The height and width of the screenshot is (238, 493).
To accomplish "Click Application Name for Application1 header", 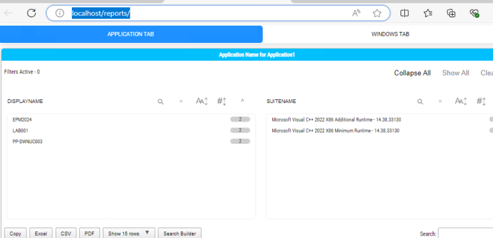I will point(257,55).
